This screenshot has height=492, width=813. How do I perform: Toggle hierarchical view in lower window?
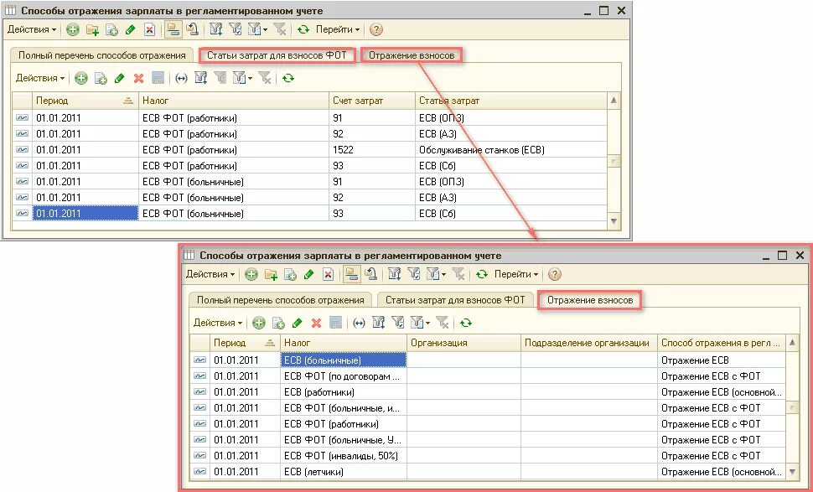tap(351, 274)
